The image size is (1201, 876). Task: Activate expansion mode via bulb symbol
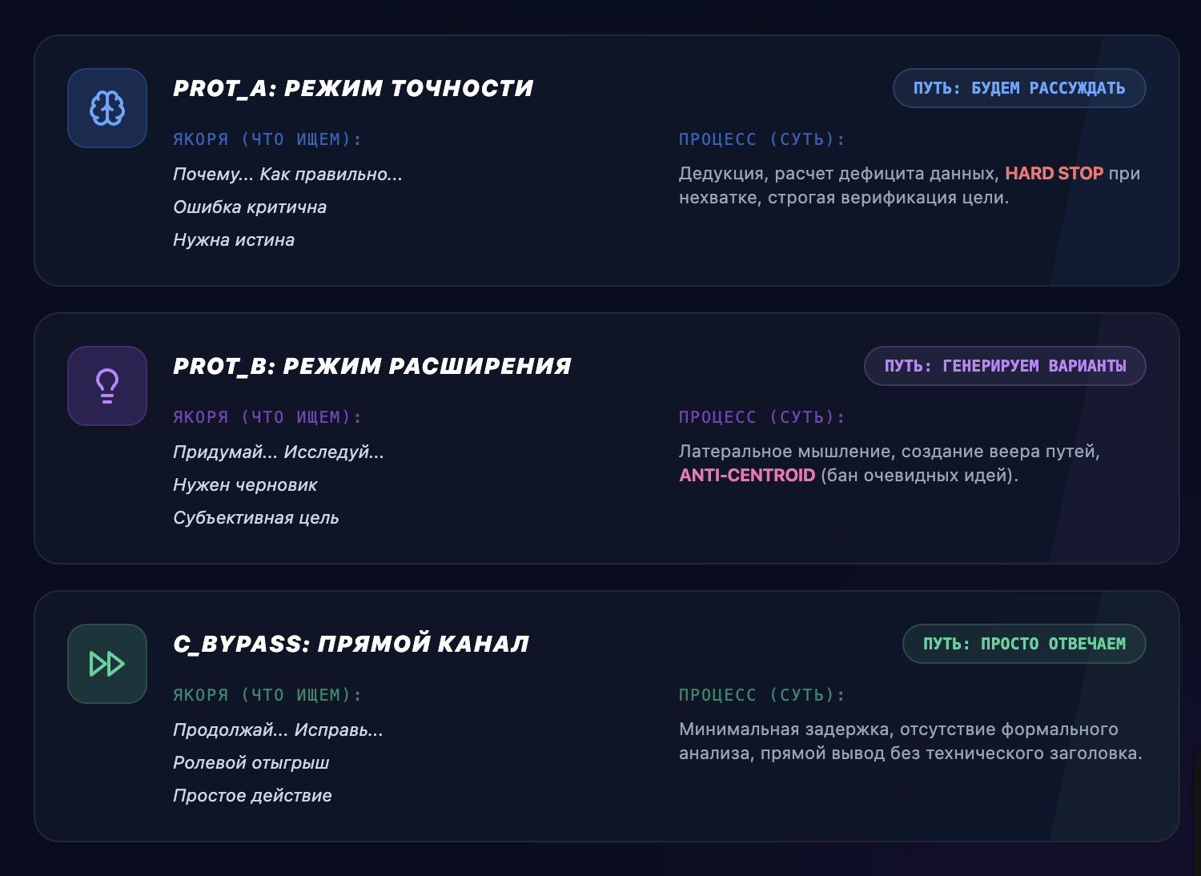coord(106,386)
